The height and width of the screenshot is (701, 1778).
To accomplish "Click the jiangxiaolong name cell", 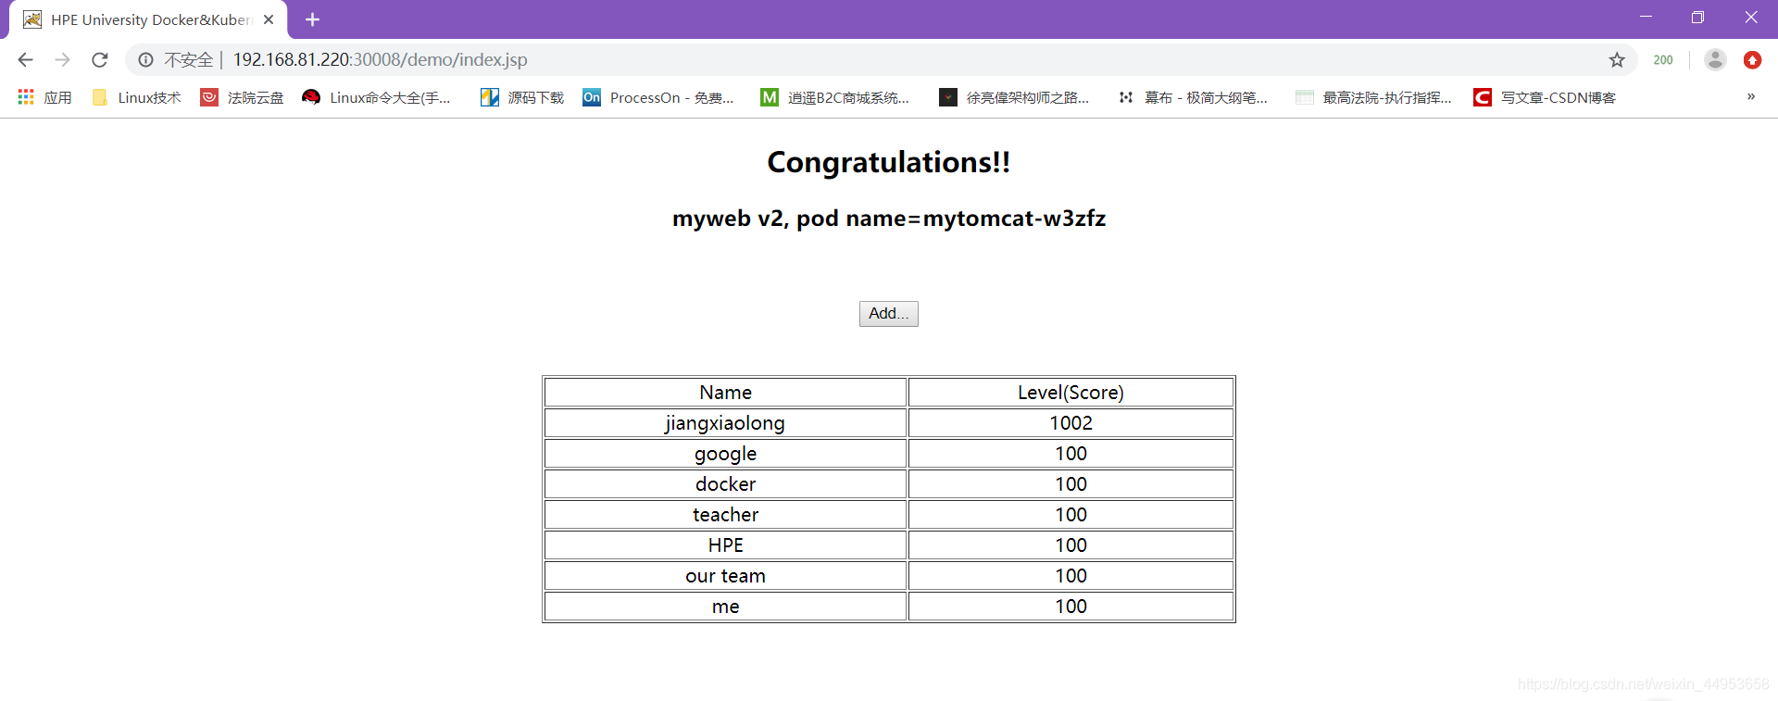I will (726, 423).
